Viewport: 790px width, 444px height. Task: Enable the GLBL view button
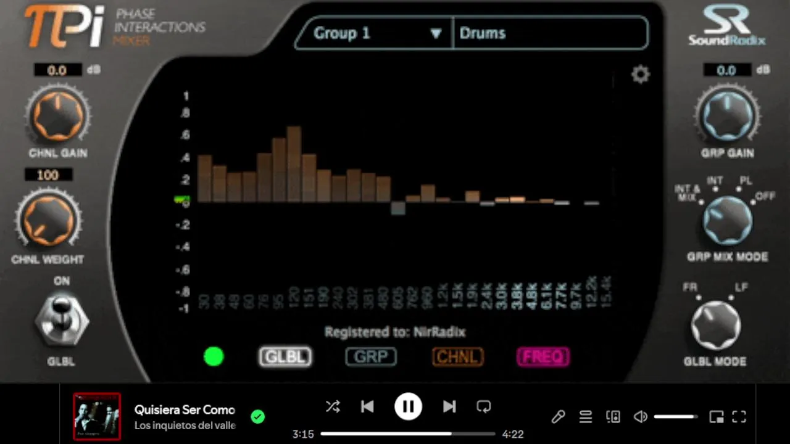[x=285, y=356]
